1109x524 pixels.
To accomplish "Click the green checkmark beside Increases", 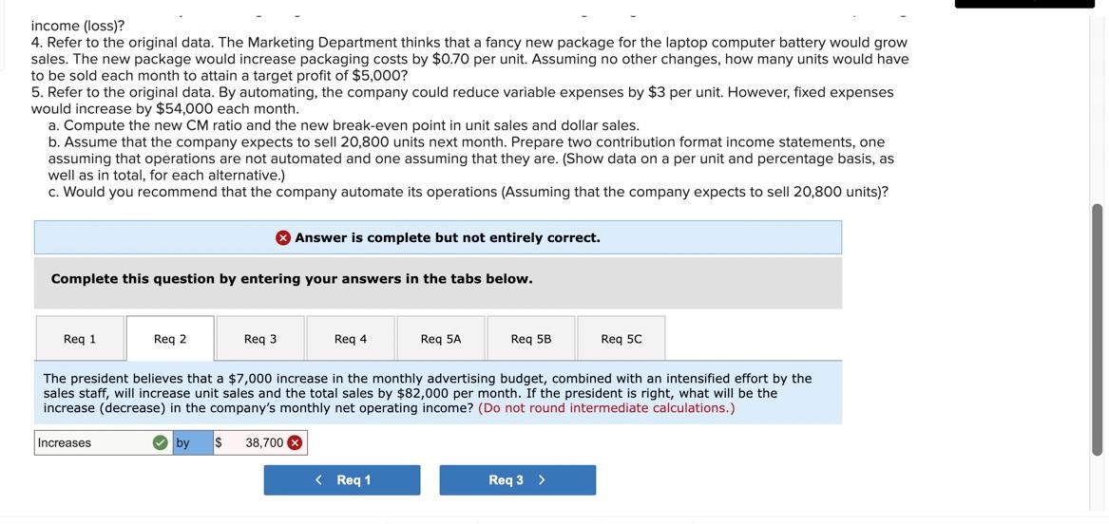I will (x=161, y=443).
